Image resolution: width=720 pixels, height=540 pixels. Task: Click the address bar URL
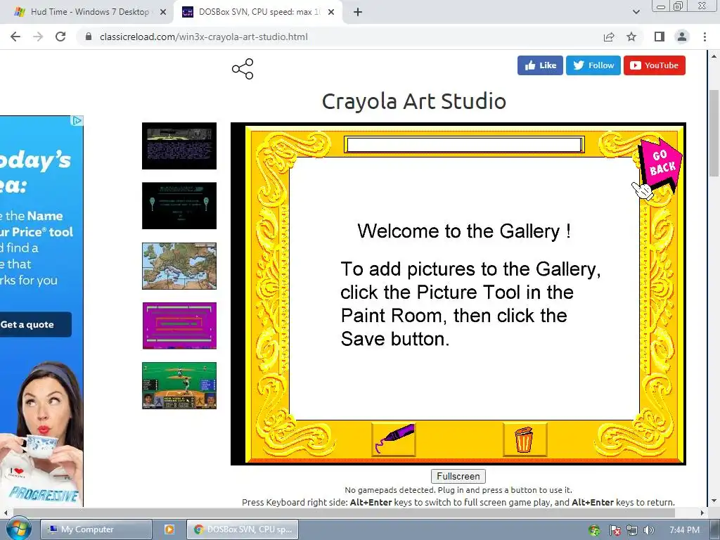(204, 37)
